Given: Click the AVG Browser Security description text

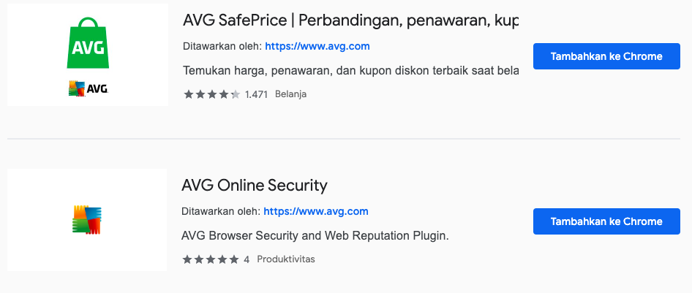Looking at the screenshot, I should click(315, 236).
